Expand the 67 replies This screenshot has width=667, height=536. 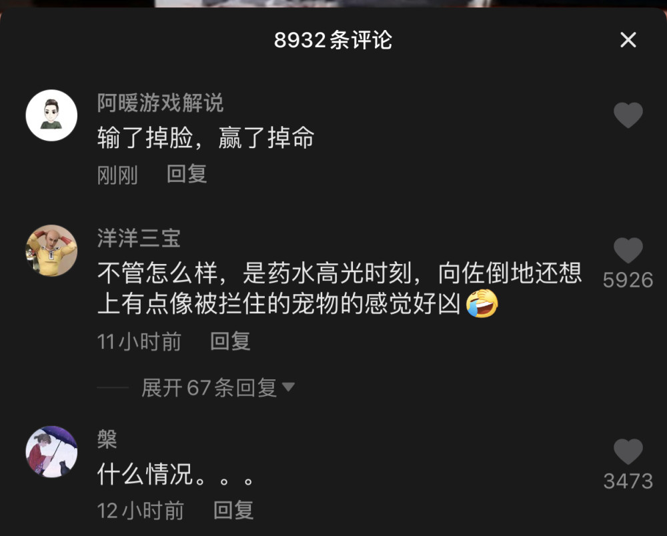click(209, 387)
